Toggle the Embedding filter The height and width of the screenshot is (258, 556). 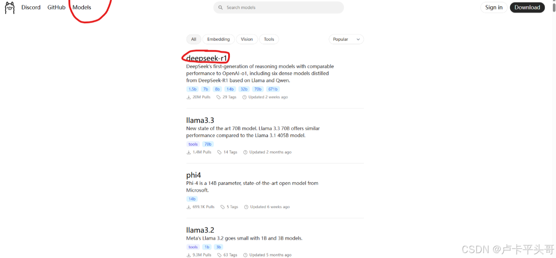218,39
